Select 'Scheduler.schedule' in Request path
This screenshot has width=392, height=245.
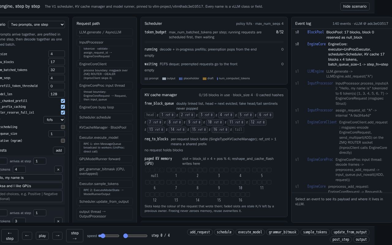pos(104,117)
